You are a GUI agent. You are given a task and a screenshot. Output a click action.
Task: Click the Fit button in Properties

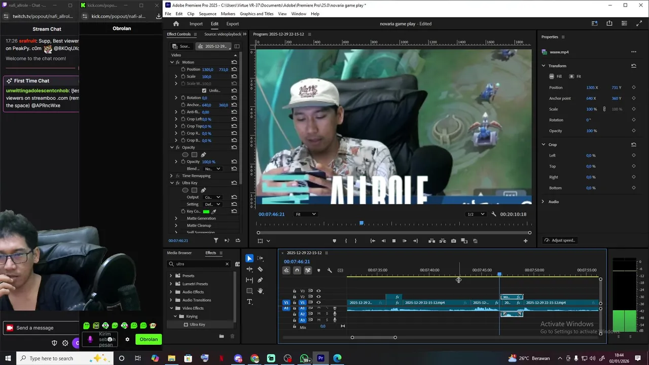574,77
